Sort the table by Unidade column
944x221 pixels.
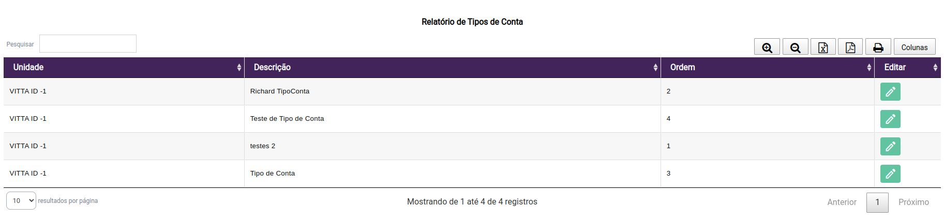(x=124, y=68)
